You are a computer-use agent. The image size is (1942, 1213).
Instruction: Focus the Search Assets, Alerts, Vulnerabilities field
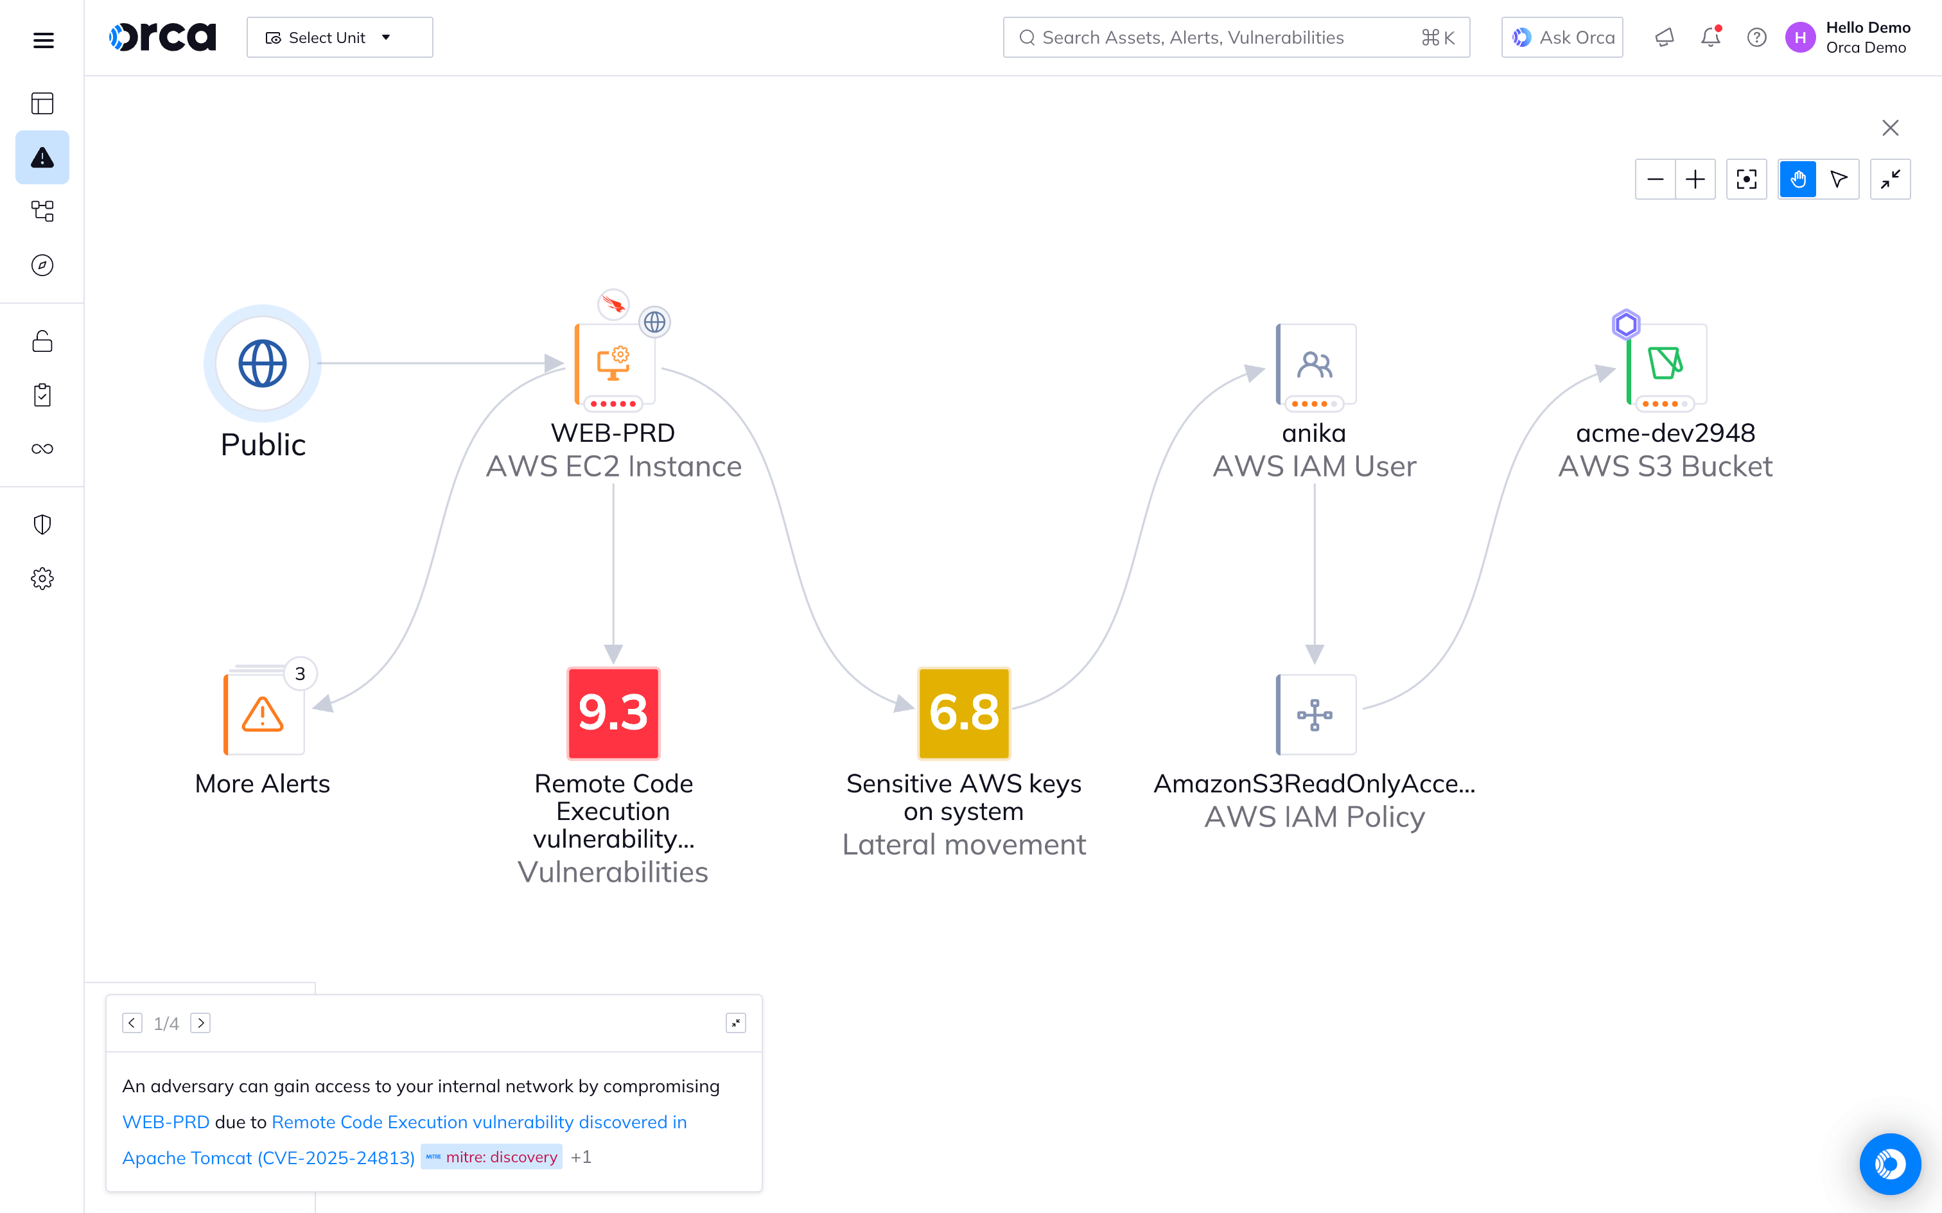click(1236, 38)
